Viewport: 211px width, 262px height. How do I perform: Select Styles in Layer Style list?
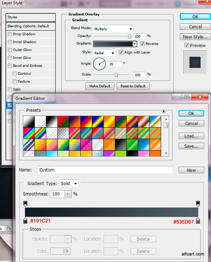click(x=31, y=17)
